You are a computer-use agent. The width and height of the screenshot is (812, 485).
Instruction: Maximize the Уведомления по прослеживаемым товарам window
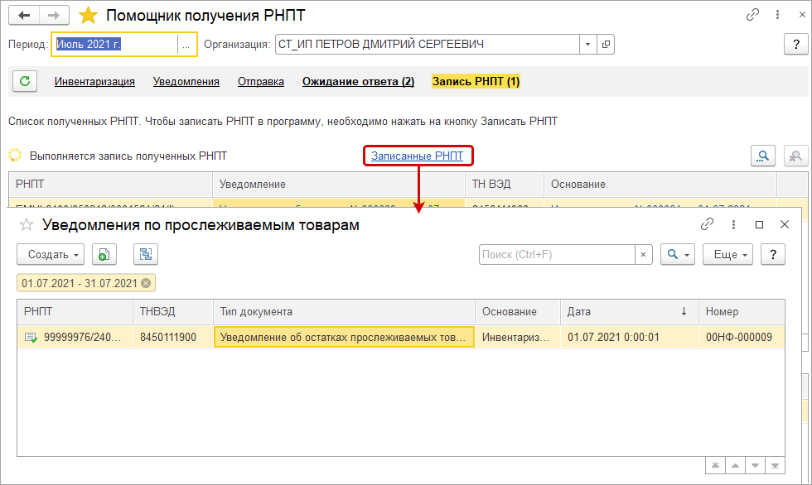(759, 224)
